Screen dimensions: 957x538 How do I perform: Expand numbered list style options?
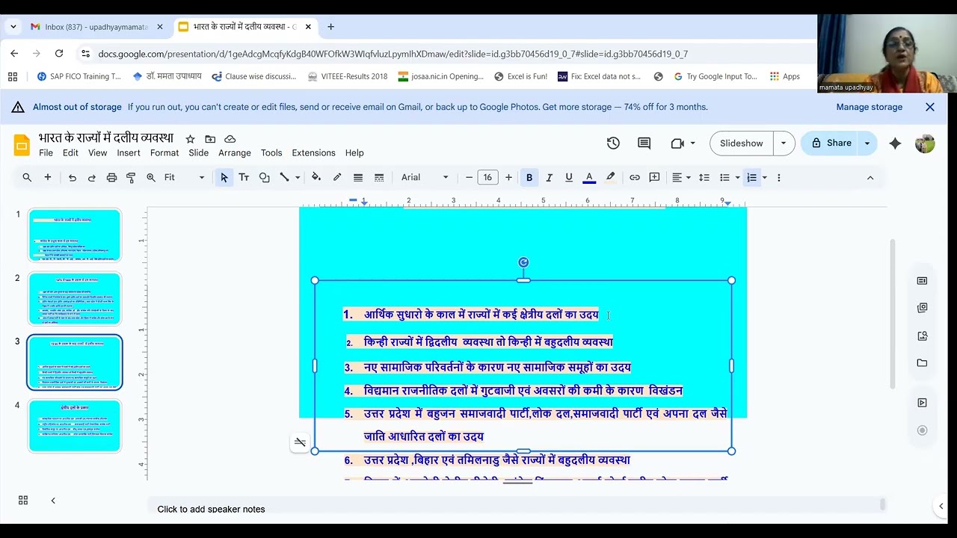point(765,177)
